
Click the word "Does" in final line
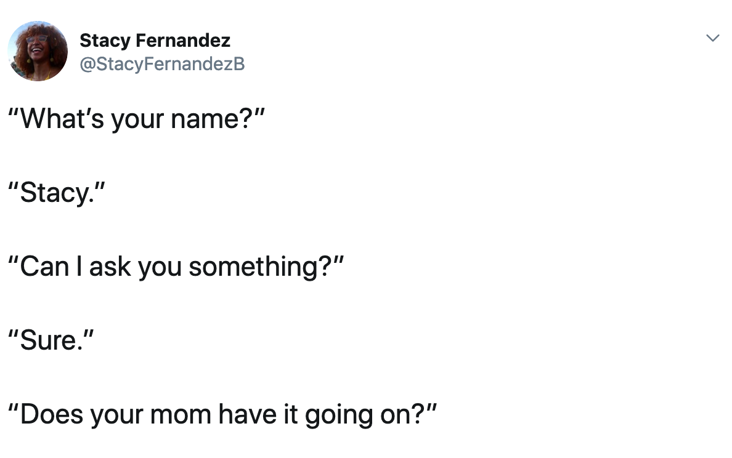tap(52, 414)
